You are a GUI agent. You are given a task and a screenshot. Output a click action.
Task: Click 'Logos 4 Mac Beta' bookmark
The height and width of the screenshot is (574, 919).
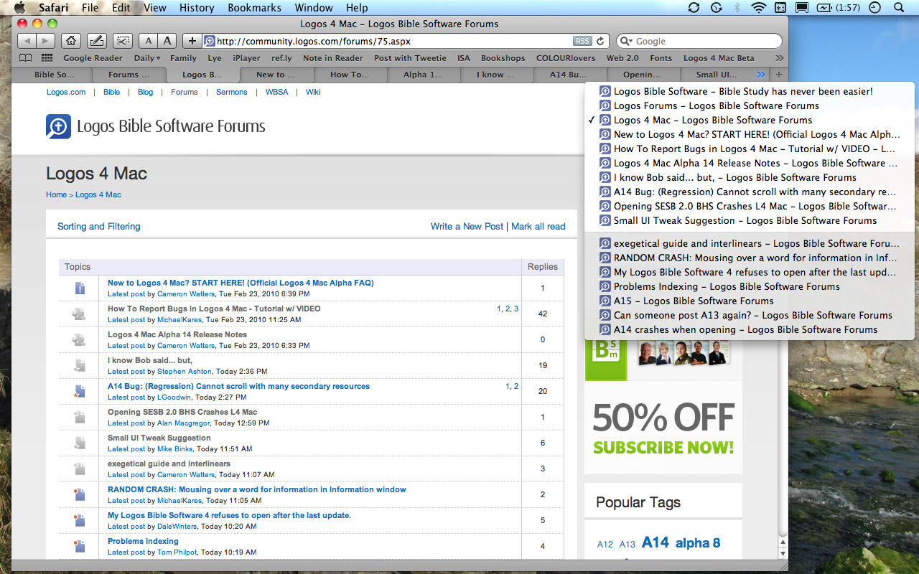pos(719,58)
